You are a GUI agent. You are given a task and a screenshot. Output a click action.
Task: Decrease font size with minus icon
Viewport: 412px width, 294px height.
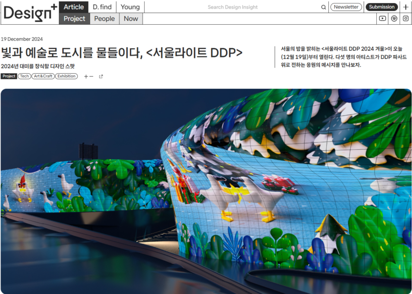91,76
